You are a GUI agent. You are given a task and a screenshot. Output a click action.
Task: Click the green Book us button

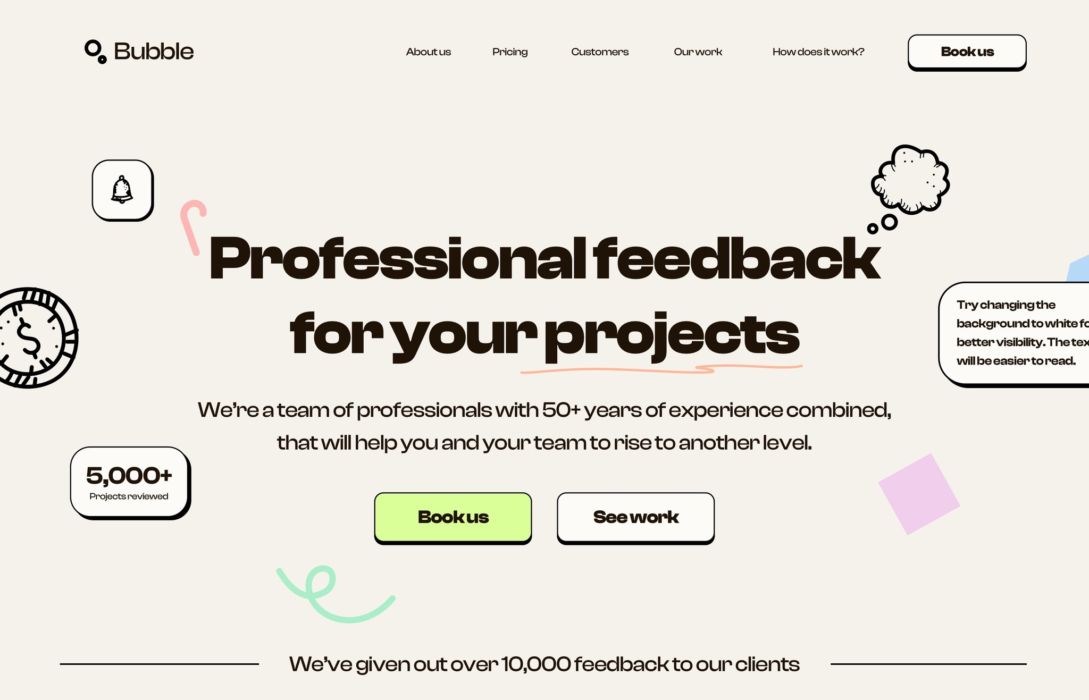click(x=453, y=517)
